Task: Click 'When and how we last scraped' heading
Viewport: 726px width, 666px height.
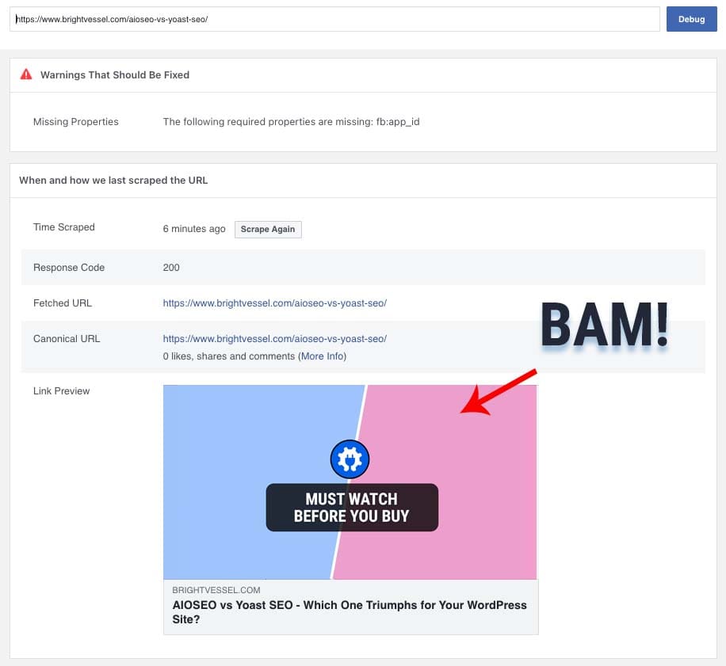Action: click(x=113, y=181)
